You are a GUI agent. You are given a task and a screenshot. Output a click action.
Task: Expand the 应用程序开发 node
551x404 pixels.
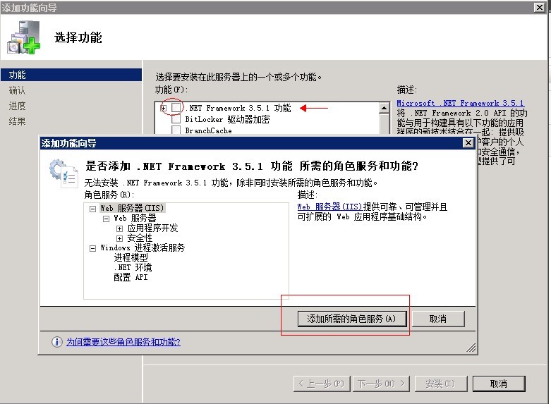[119, 228]
